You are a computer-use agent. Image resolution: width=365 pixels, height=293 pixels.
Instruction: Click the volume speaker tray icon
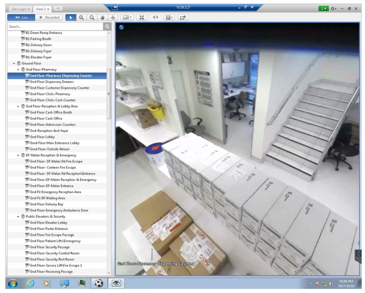[331, 284]
